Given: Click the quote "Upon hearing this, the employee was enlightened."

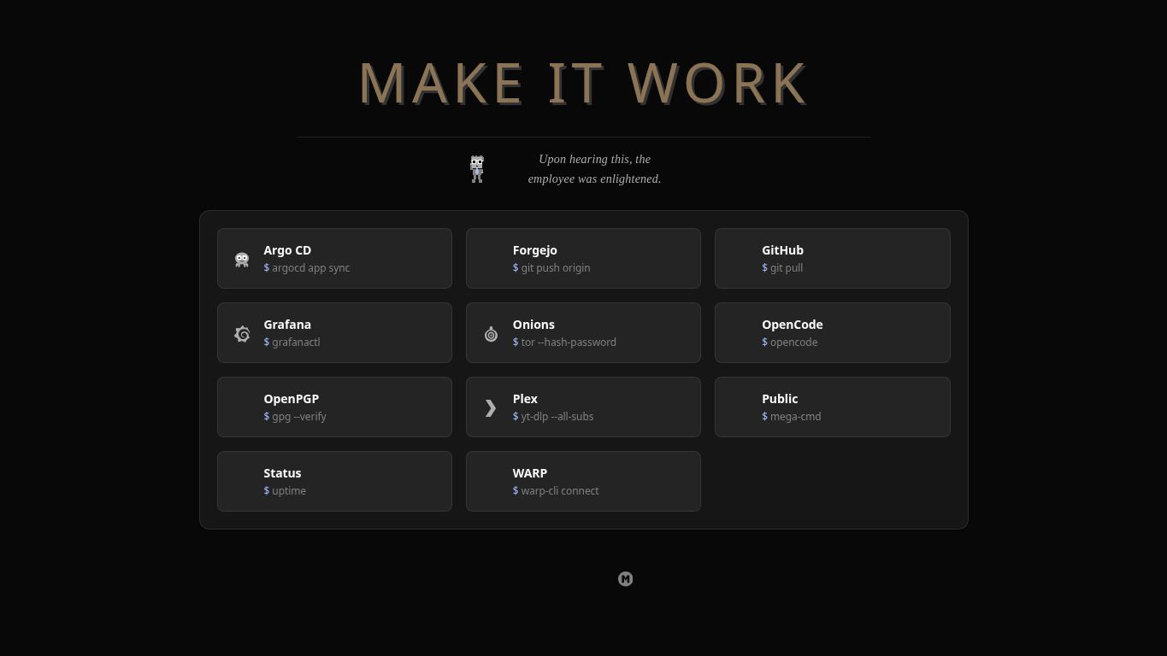Looking at the screenshot, I should coord(594,169).
